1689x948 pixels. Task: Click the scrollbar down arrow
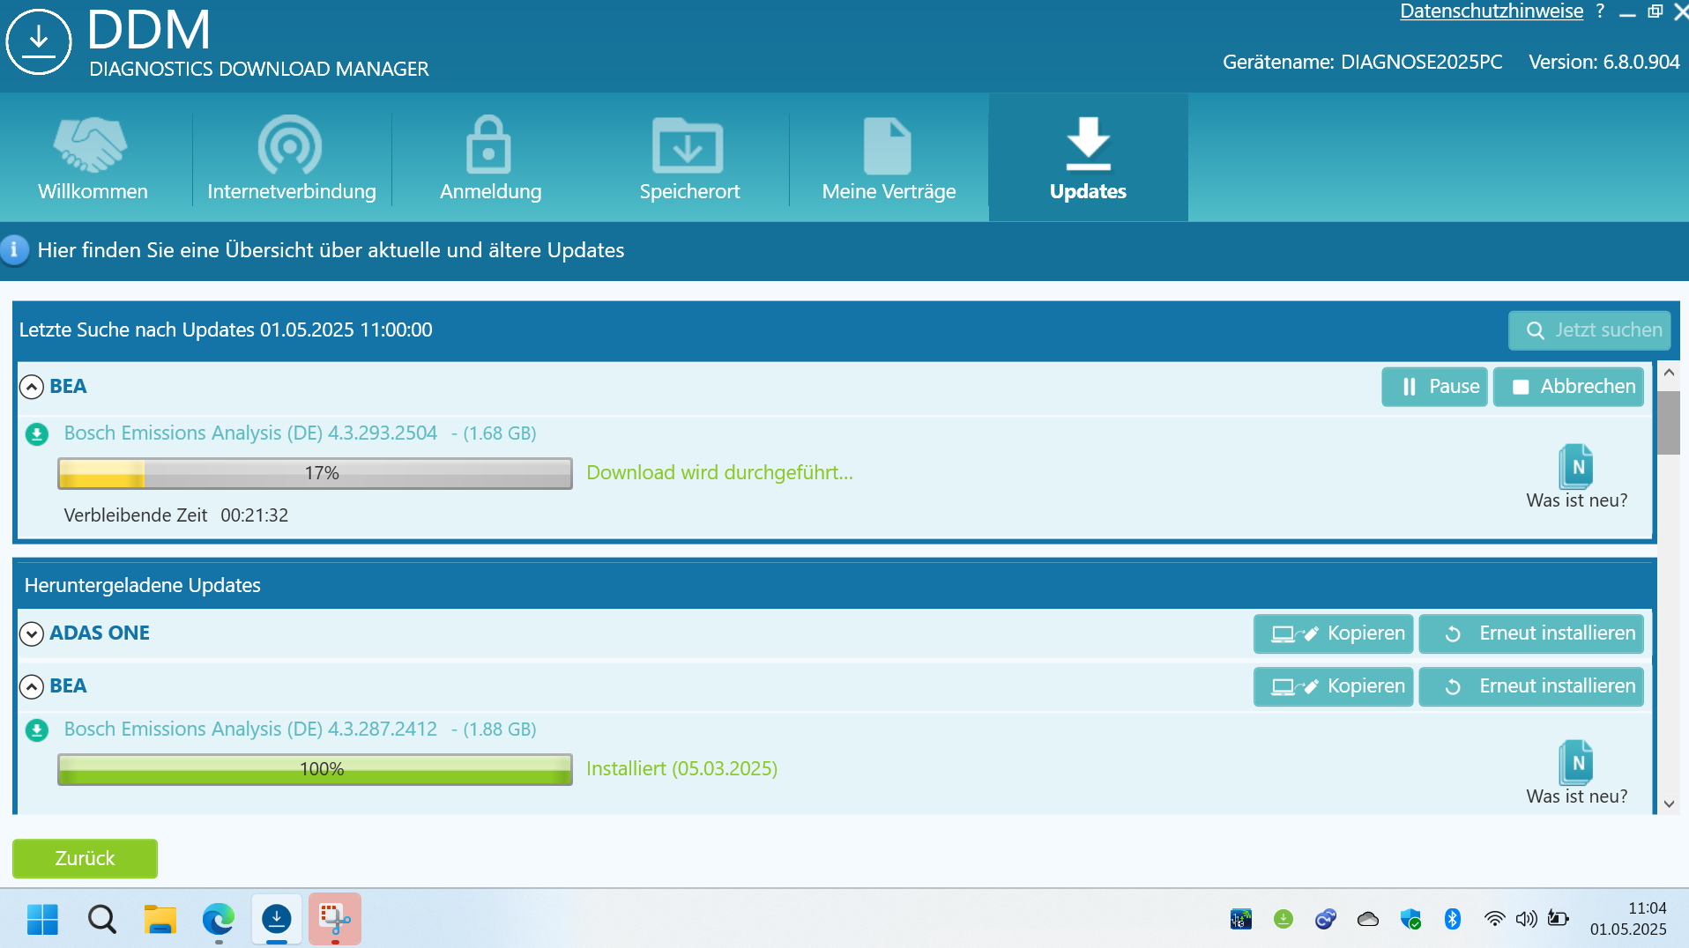1669,804
